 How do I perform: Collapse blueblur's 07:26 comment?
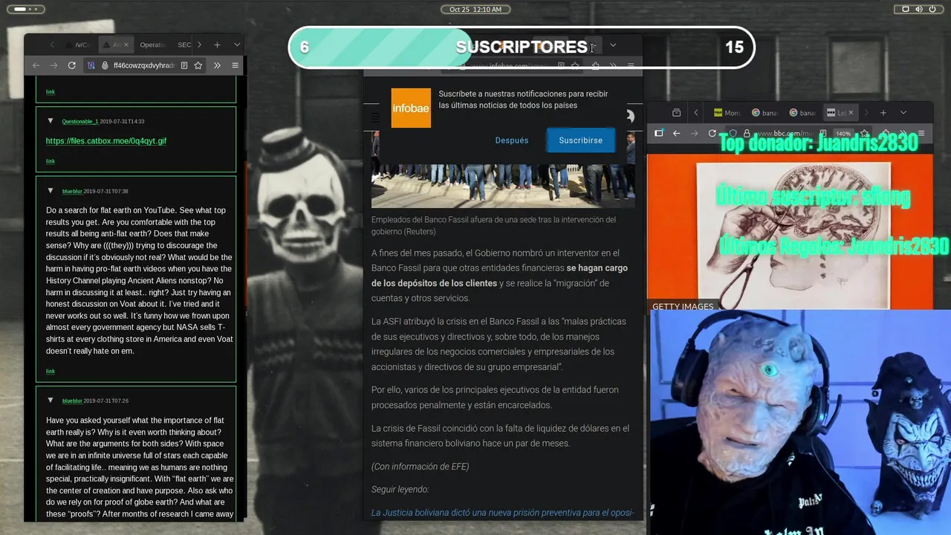(51, 400)
